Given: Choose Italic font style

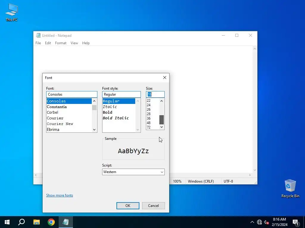Looking at the screenshot, I should point(119,107).
